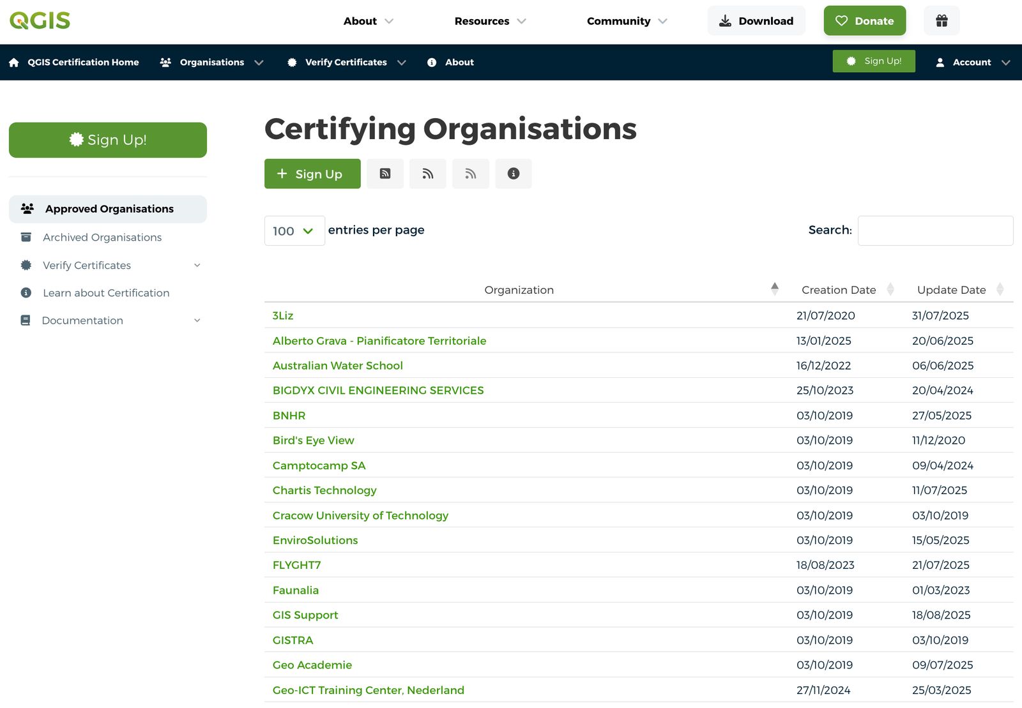This screenshot has width=1022, height=708.
Task: Click the + Sign Up button
Action: pos(312,174)
